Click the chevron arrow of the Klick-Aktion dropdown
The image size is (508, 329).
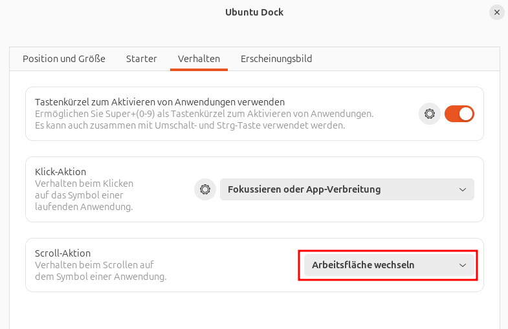pos(463,189)
